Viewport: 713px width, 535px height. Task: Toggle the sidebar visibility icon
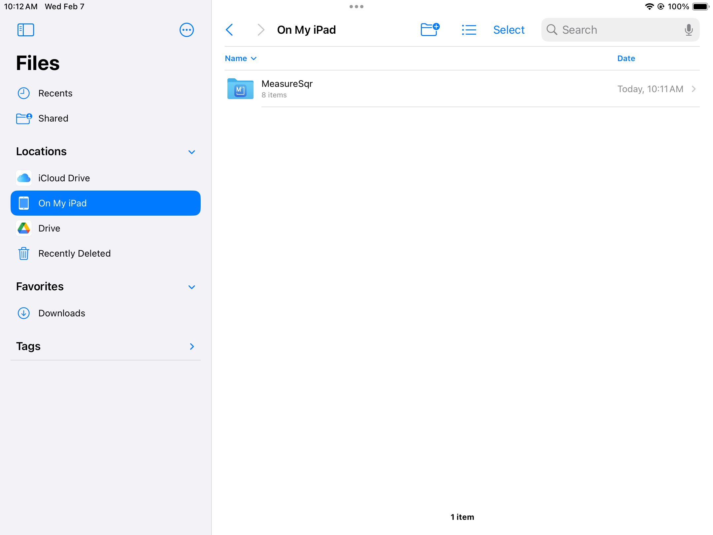(x=26, y=30)
